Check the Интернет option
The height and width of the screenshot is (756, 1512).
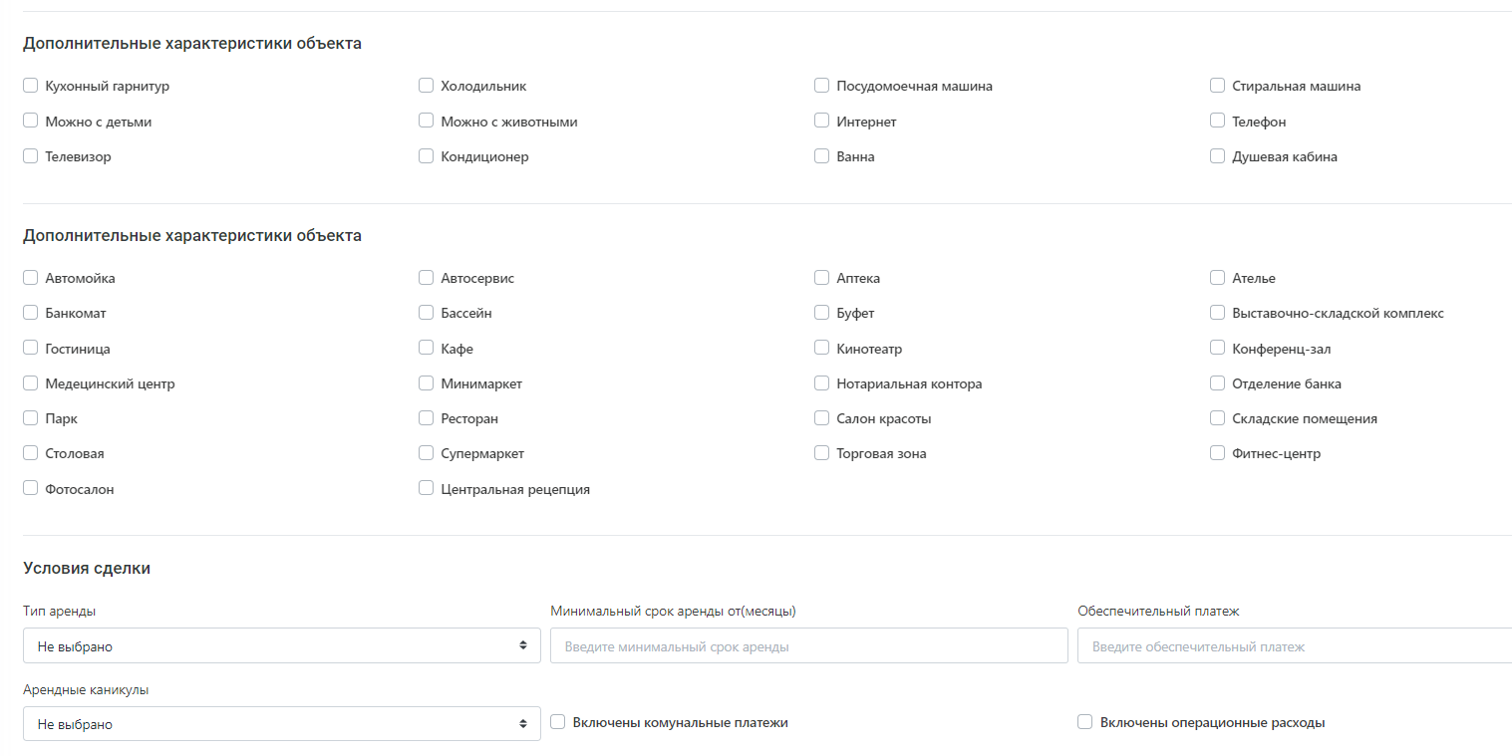[x=822, y=121]
